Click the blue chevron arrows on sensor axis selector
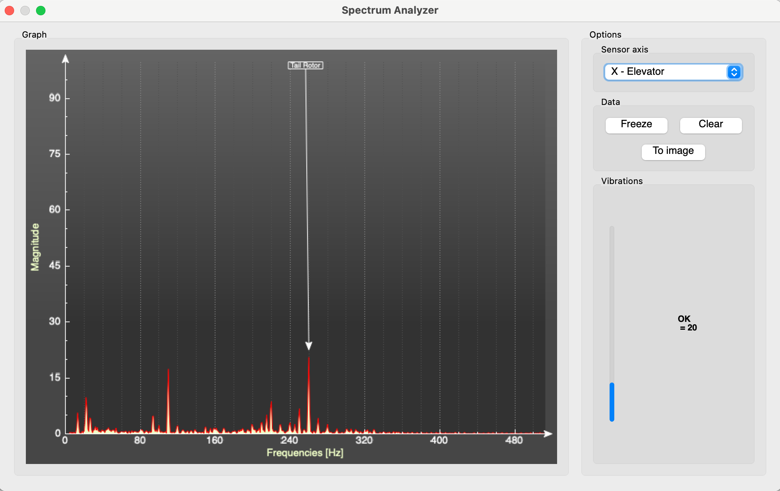 coord(734,72)
